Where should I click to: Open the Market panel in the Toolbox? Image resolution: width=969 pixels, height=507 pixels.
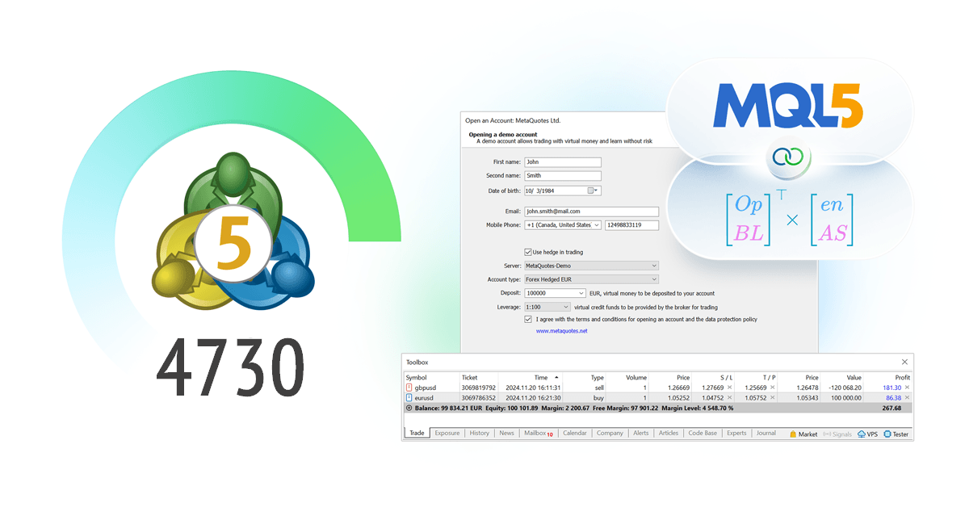click(799, 434)
